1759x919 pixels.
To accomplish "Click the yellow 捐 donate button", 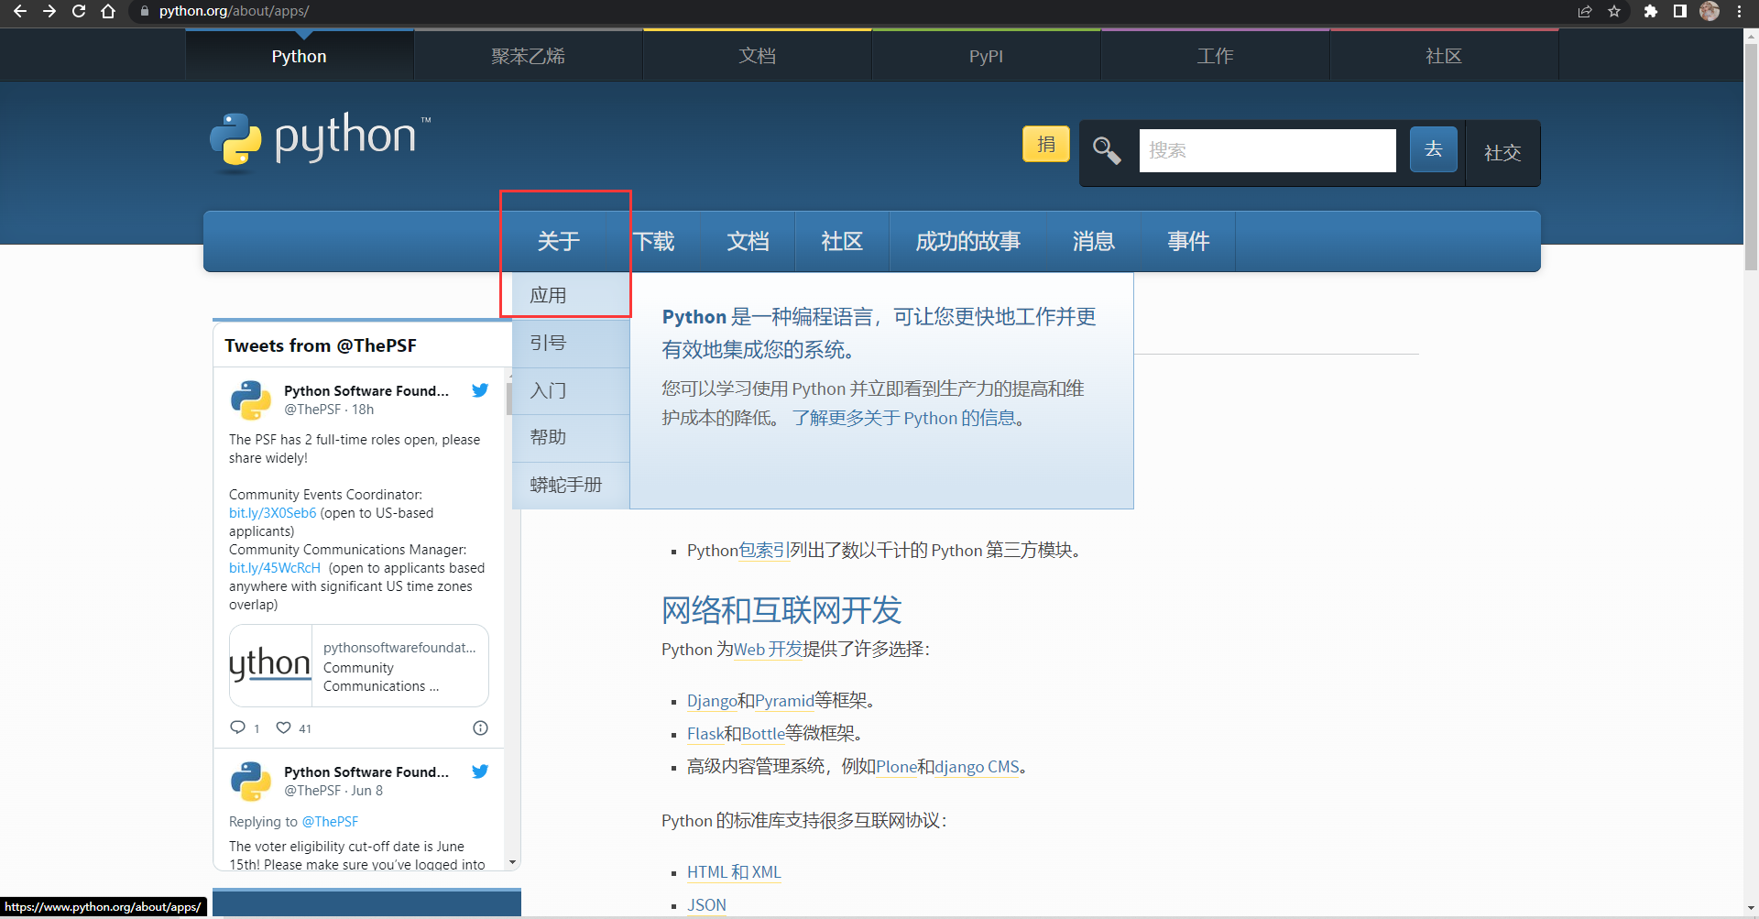I will click(1046, 144).
